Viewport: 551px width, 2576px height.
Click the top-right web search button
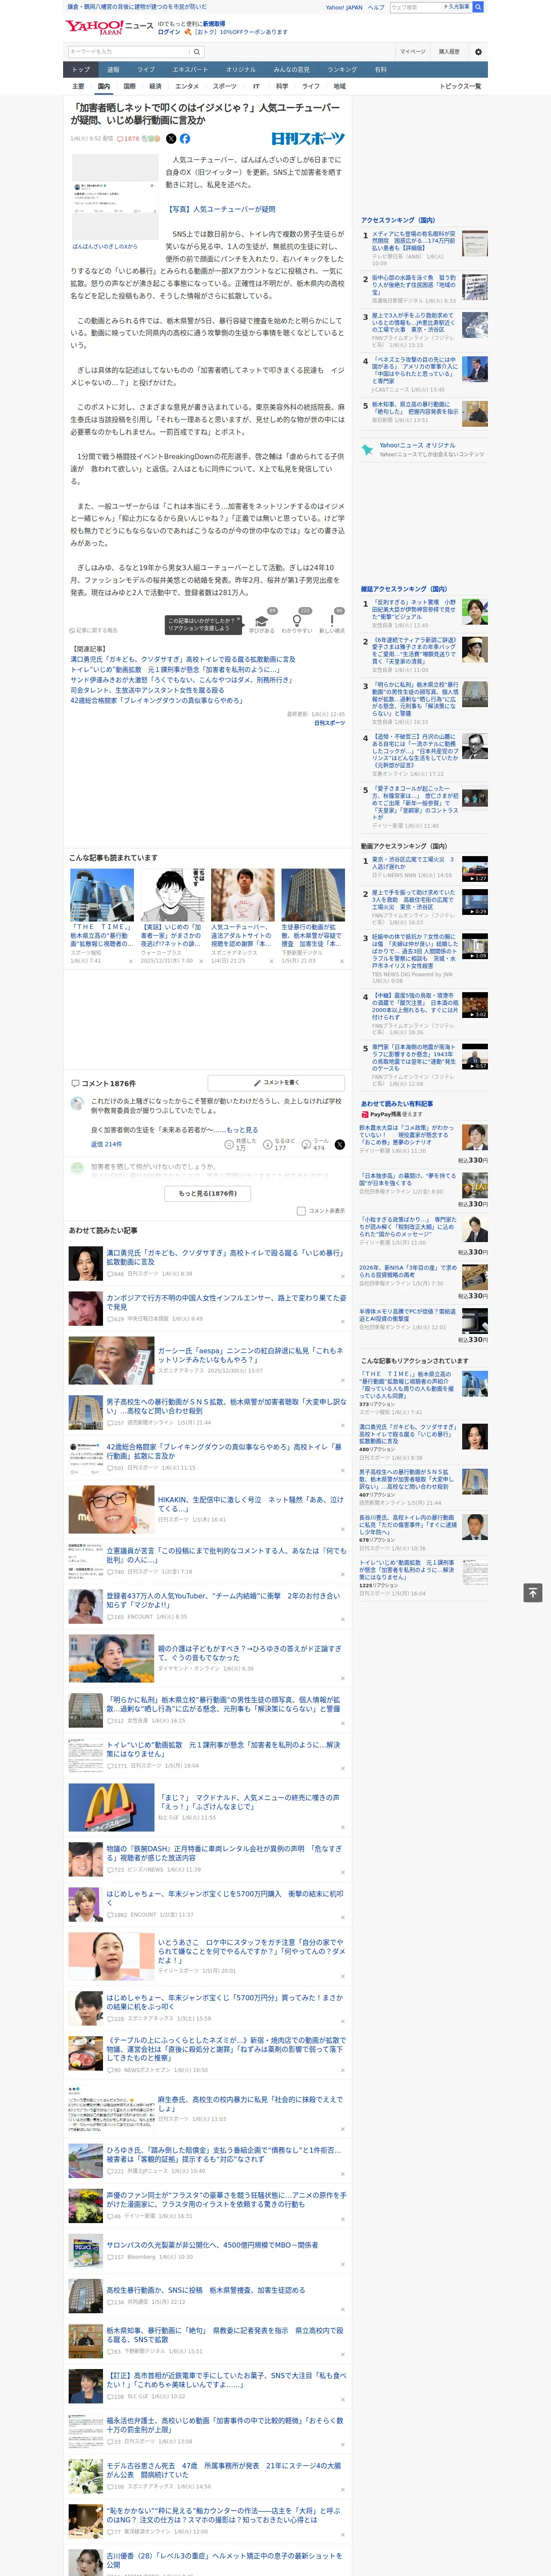(x=478, y=7)
